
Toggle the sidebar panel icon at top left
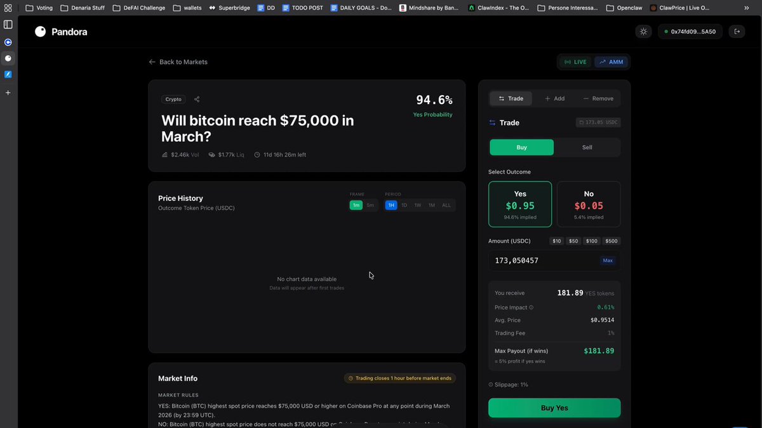8,24
